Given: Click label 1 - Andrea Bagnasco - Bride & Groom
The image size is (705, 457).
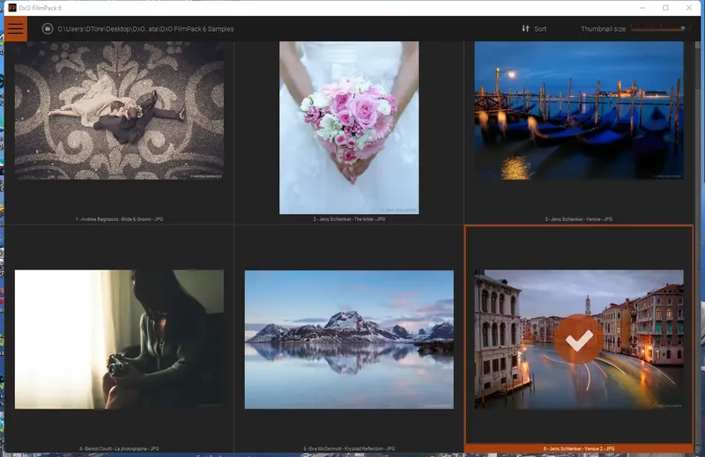Looking at the screenshot, I should tap(119, 219).
